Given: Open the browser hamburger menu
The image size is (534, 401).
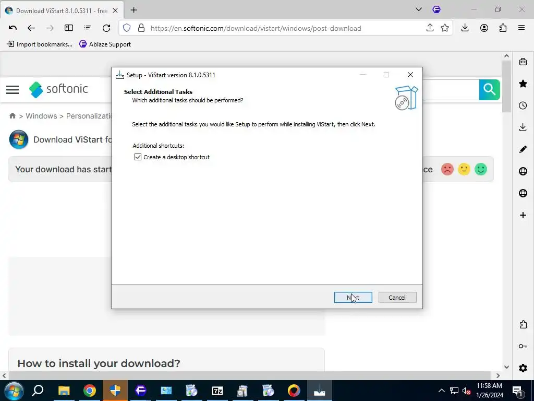Looking at the screenshot, I should [521, 28].
